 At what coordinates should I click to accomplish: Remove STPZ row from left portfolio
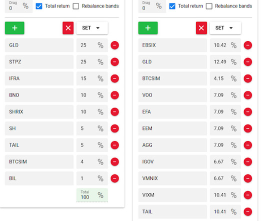[x=114, y=62]
